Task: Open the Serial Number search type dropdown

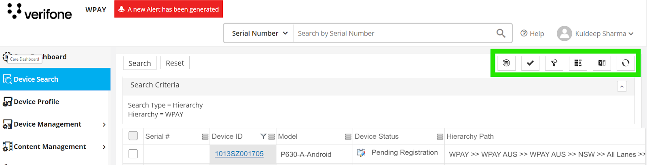Action: 259,33
